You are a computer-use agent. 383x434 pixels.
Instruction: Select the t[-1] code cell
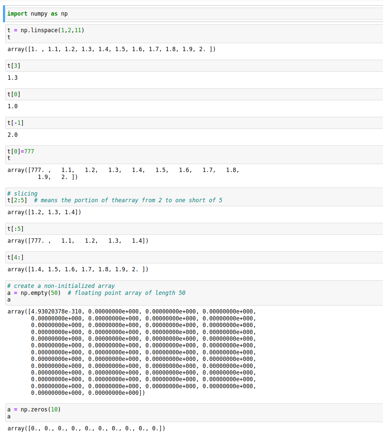click(194, 123)
